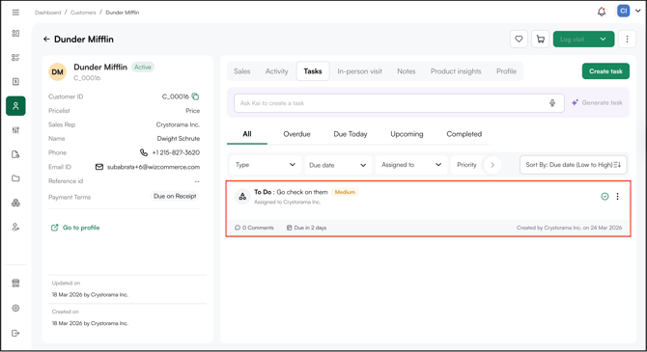Image resolution: width=647 pixels, height=352 pixels.
Task: Open the task card three-dot menu
Action: pos(617,197)
